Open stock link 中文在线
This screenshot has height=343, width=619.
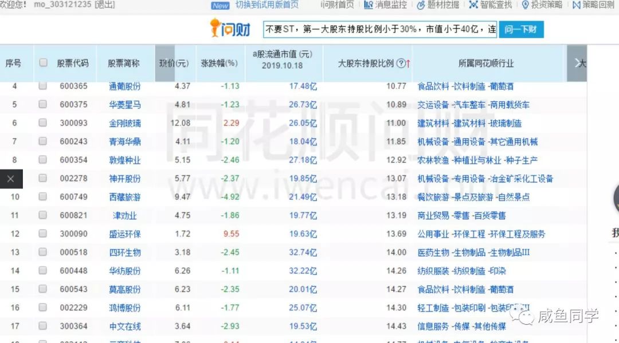pos(125,326)
